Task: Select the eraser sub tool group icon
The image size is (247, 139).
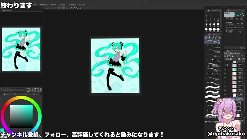Action: 209,38
